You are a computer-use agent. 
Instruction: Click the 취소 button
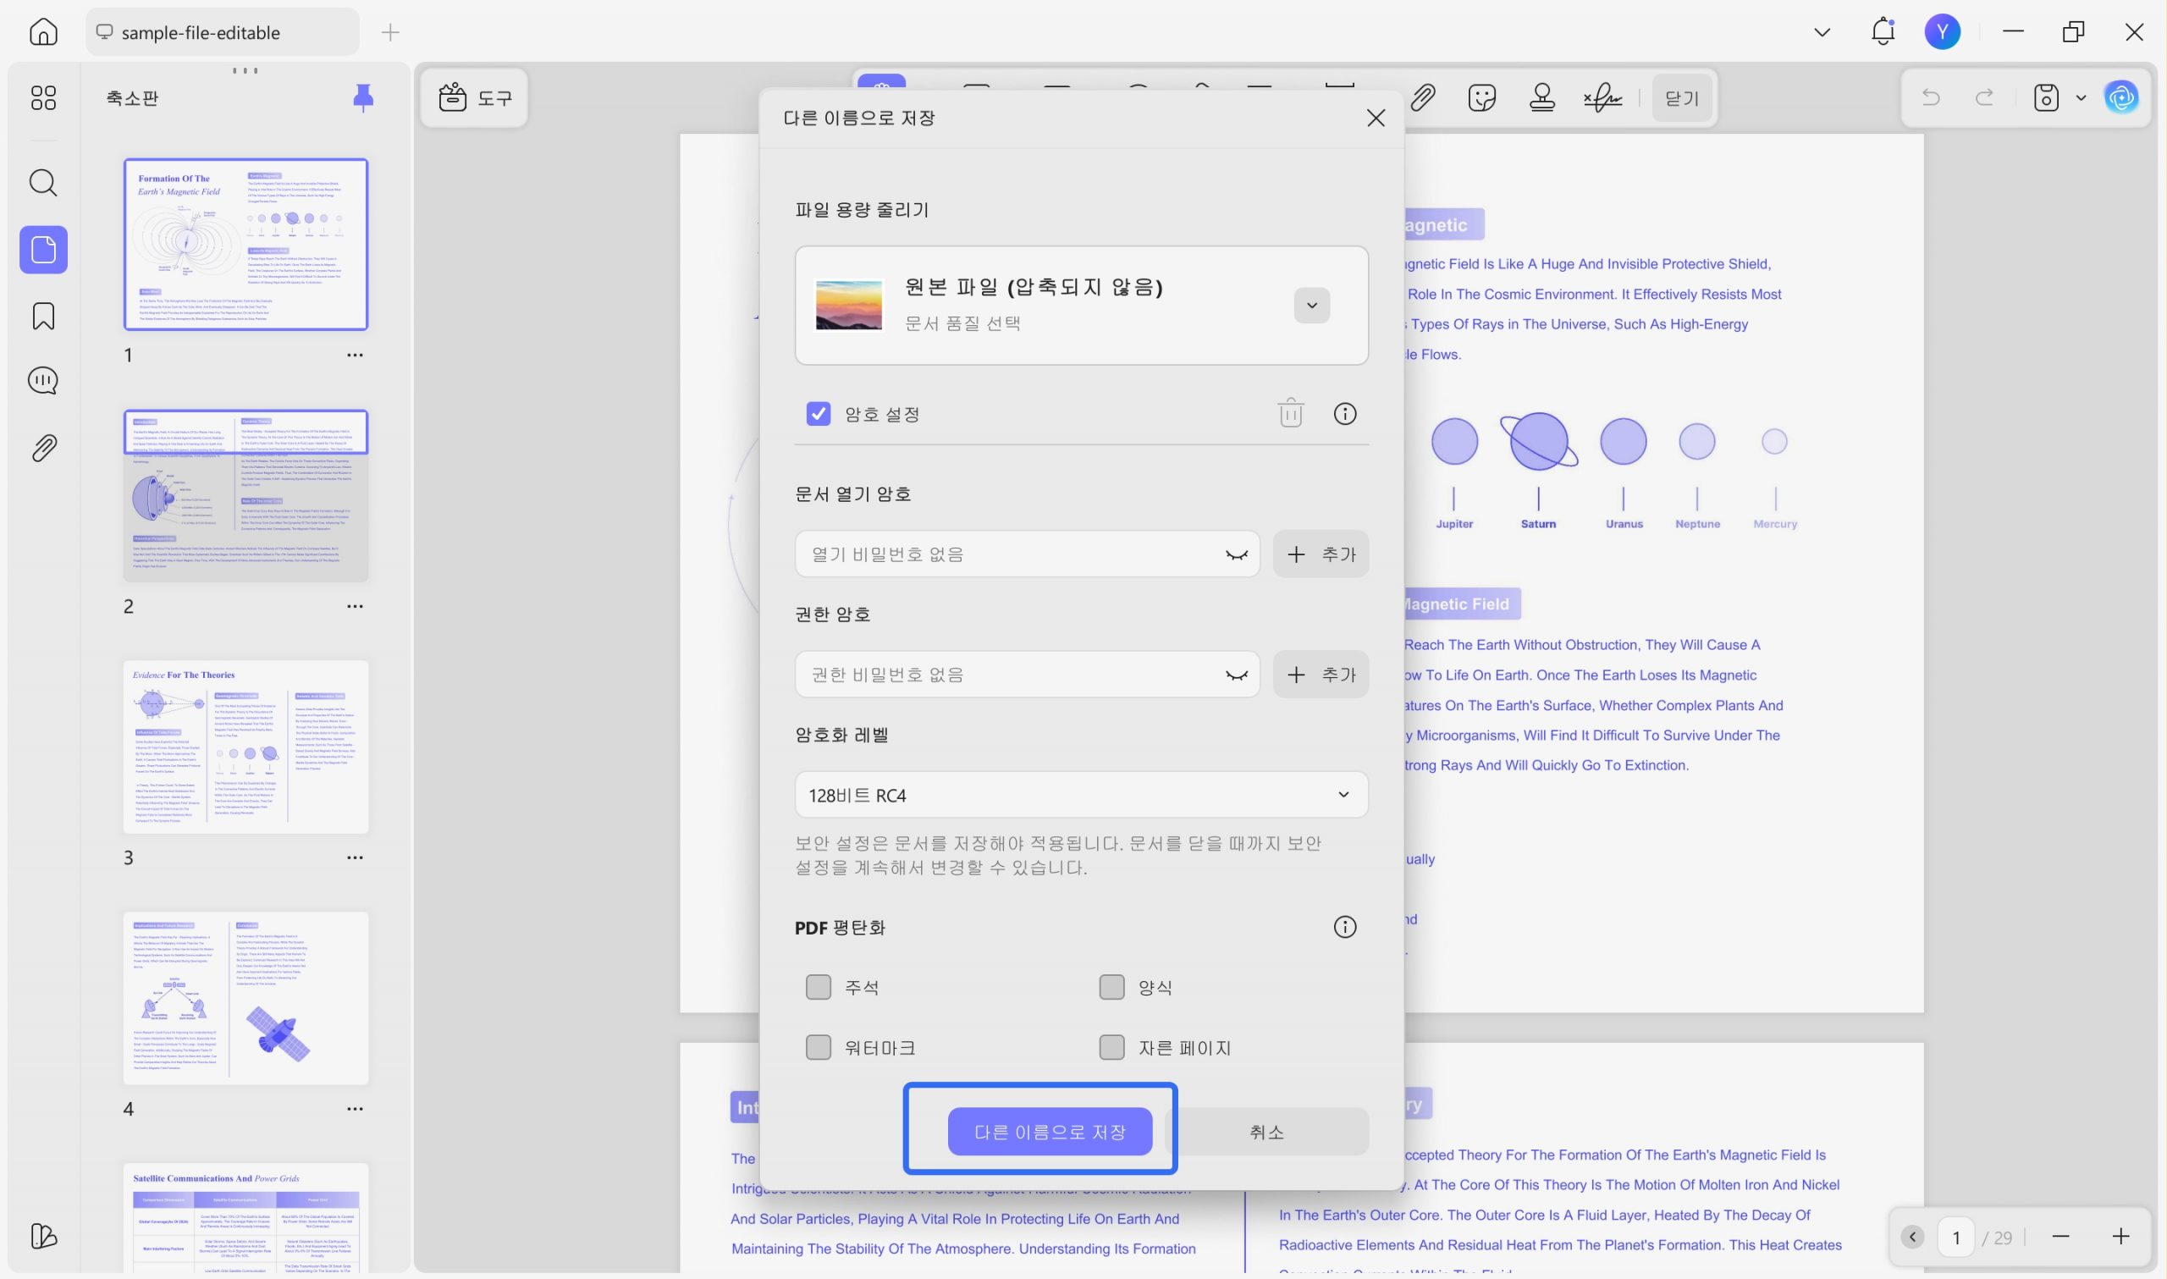point(1266,1132)
